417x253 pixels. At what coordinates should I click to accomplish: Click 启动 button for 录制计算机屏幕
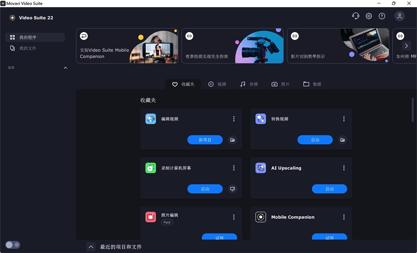(205, 189)
